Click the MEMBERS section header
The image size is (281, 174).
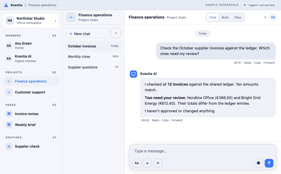(13, 36)
